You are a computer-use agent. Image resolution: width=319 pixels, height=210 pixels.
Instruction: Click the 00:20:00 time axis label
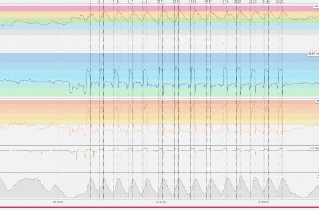coord(58,202)
